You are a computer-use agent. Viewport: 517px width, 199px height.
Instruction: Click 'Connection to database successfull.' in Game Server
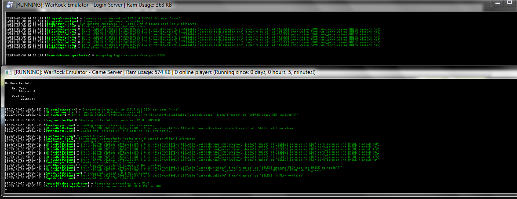(x=112, y=112)
